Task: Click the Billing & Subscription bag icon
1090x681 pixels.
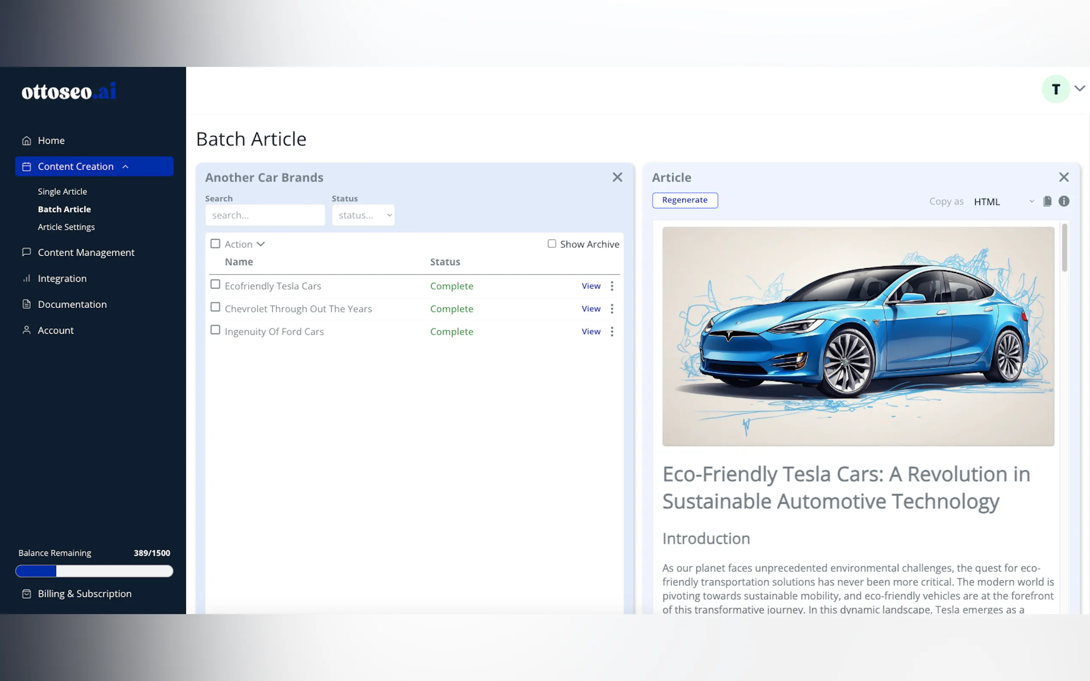Action: 27,594
